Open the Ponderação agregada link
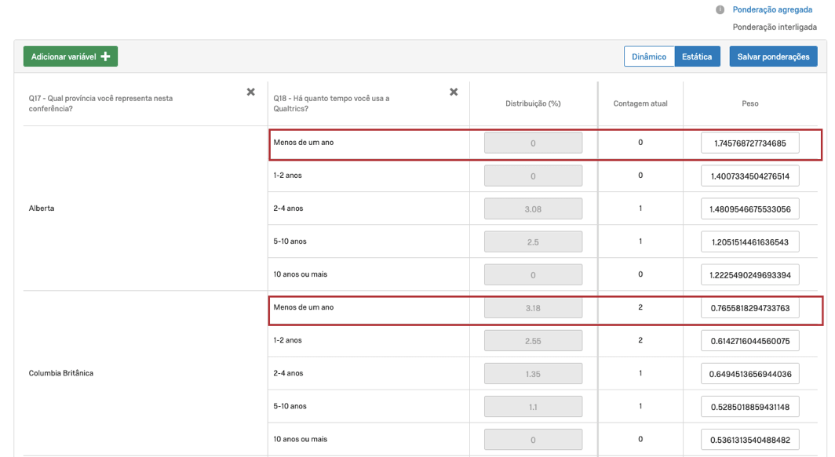This screenshot has height=457, width=835. 772,10
